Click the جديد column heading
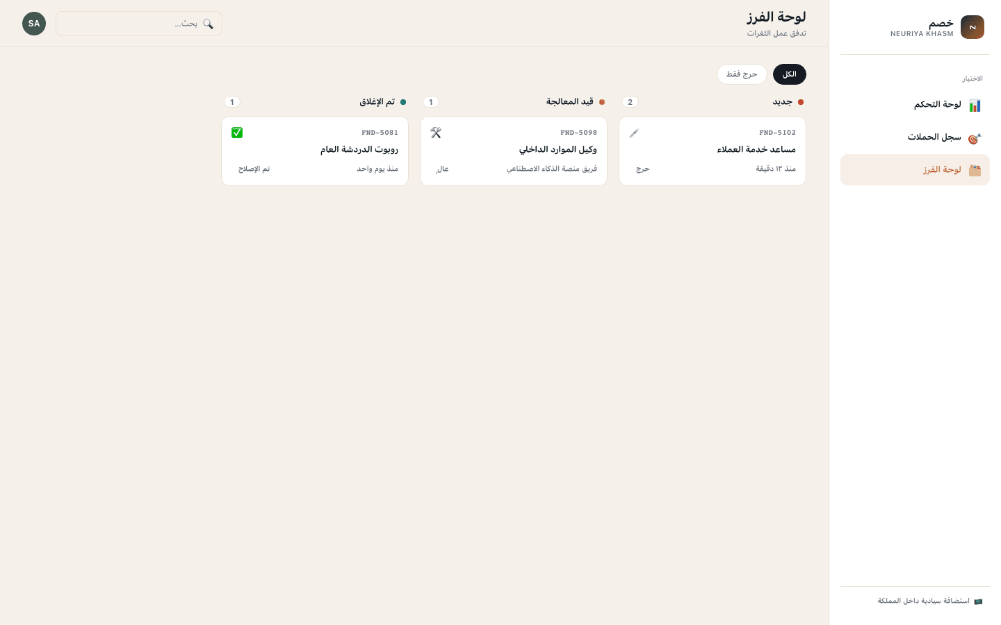Screen dimensions: 1001x625 click(783, 102)
